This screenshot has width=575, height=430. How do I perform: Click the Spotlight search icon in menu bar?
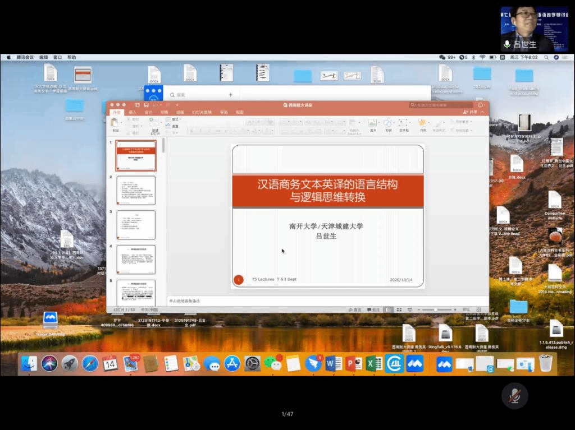(546, 57)
